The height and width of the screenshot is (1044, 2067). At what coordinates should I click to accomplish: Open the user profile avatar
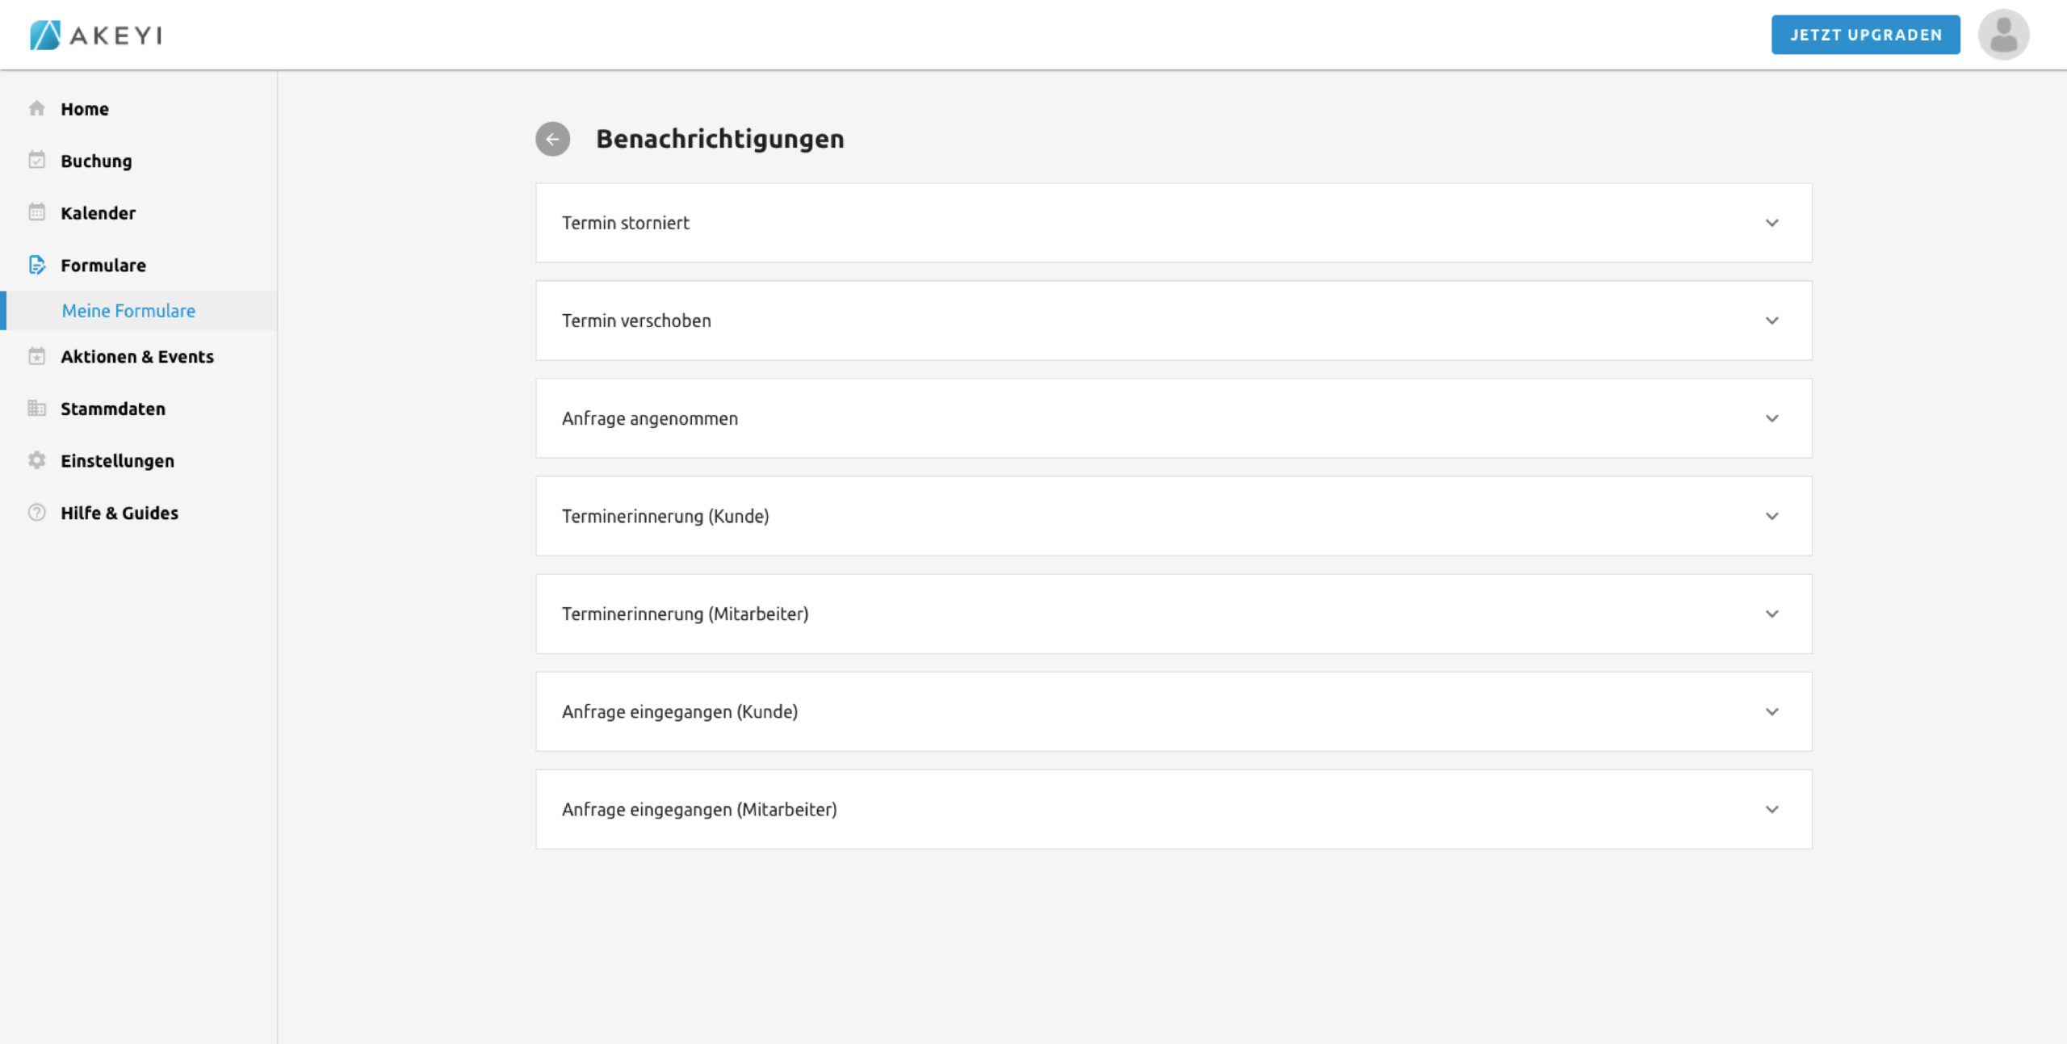[2003, 35]
